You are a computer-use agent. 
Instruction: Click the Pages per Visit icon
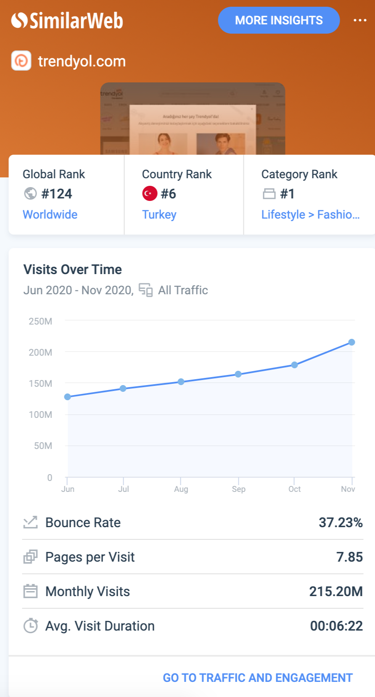click(30, 557)
